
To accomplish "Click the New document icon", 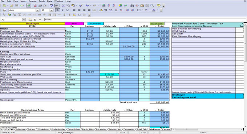I will point(4,5).
